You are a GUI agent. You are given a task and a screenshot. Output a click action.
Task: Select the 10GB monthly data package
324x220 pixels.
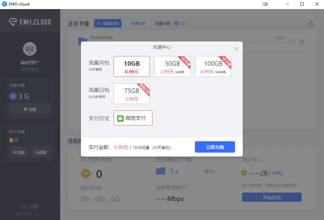click(132, 66)
